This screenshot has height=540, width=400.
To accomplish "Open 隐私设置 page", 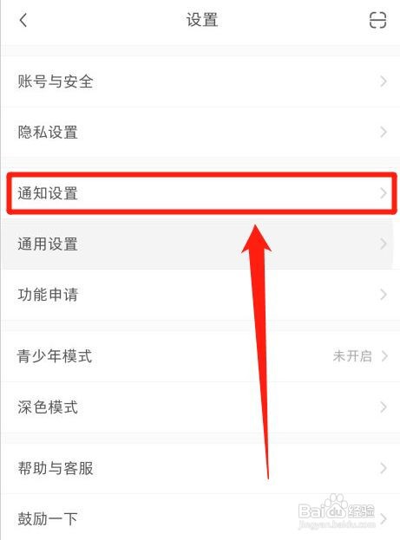I will (200, 133).
